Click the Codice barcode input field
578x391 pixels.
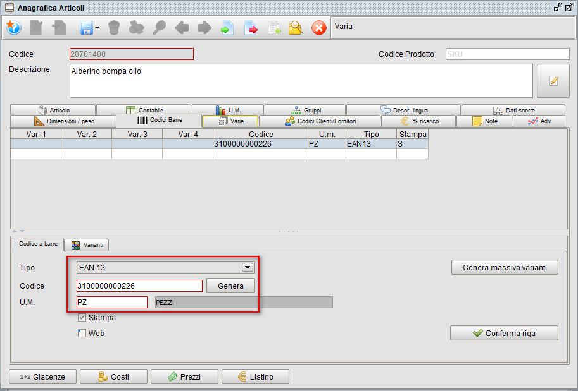click(x=139, y=286)
